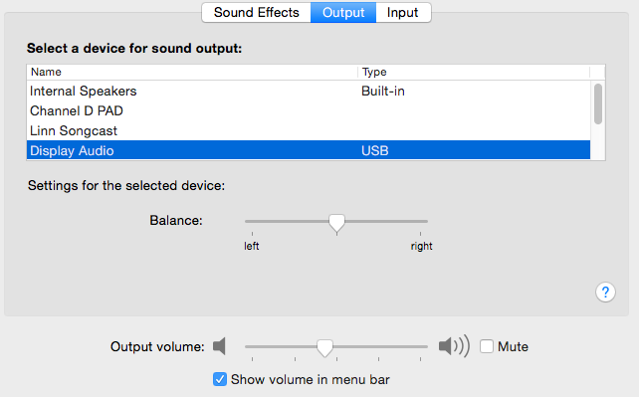Viewport: 639px width, 397px height.
Task: Switch to the Sound Effects tab
Action: pos(257,13)
